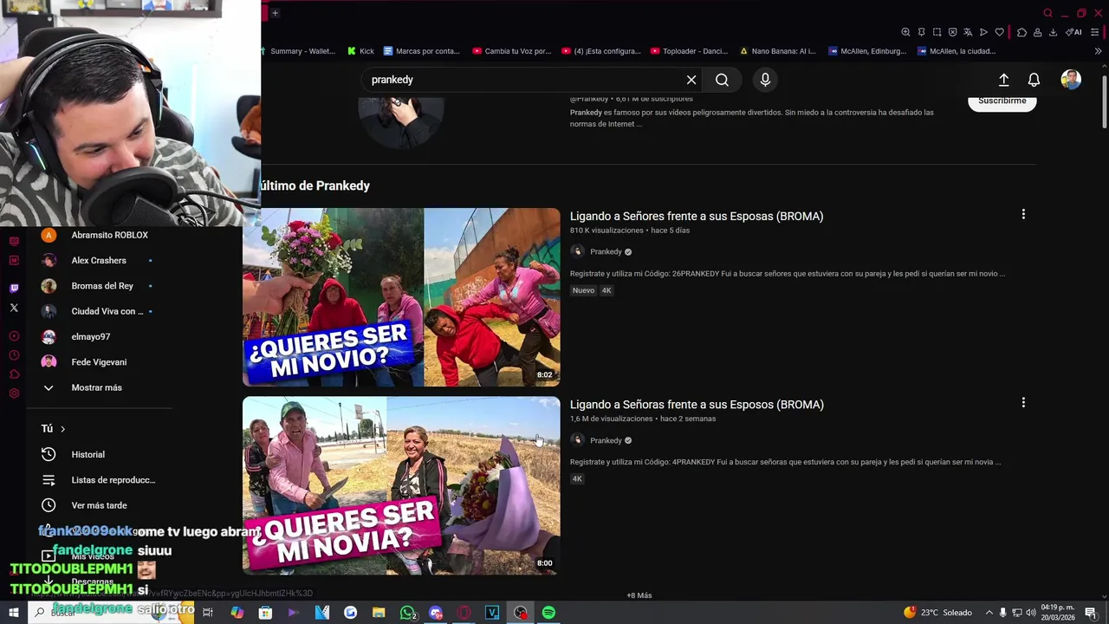Open the Abramsito ROBLOX subscription

(x=100, y=235)
